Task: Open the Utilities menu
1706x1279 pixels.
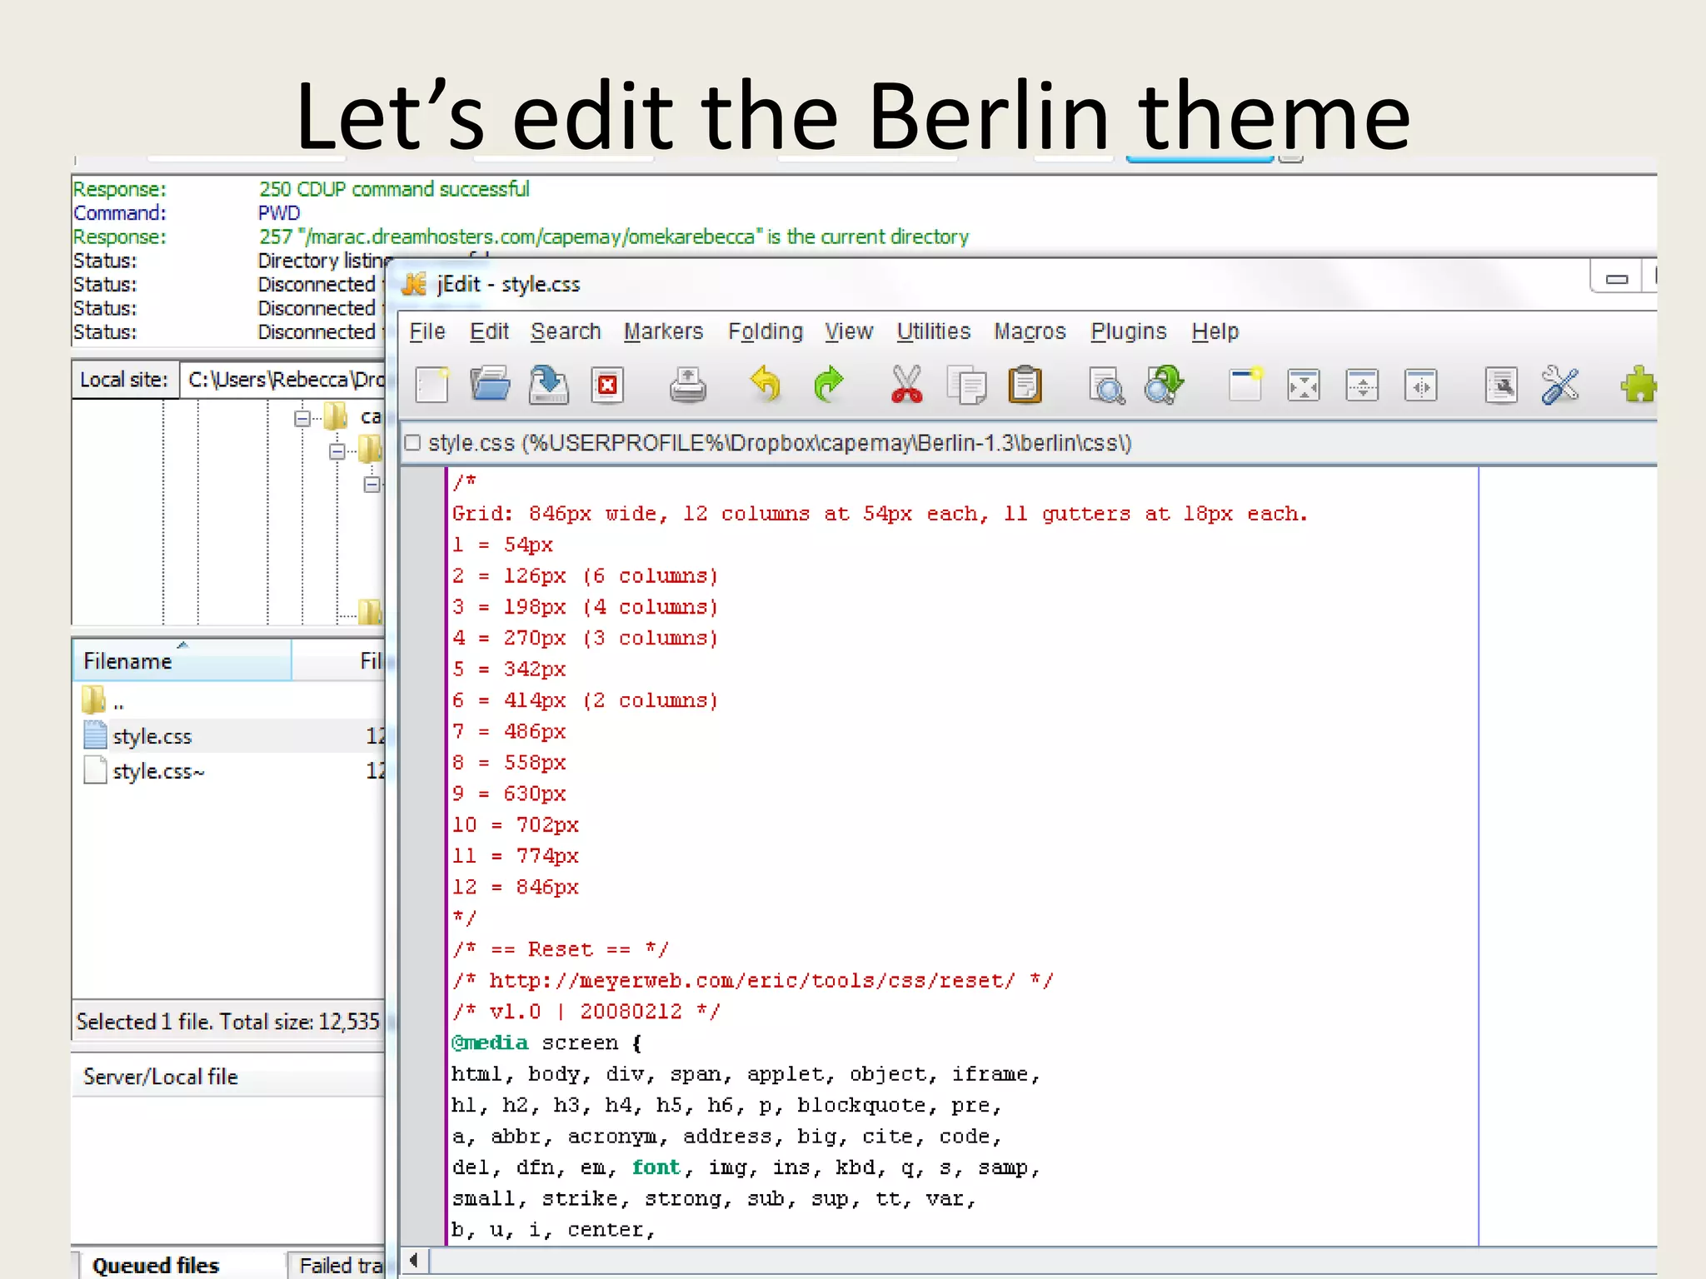Action: [934, 331]
